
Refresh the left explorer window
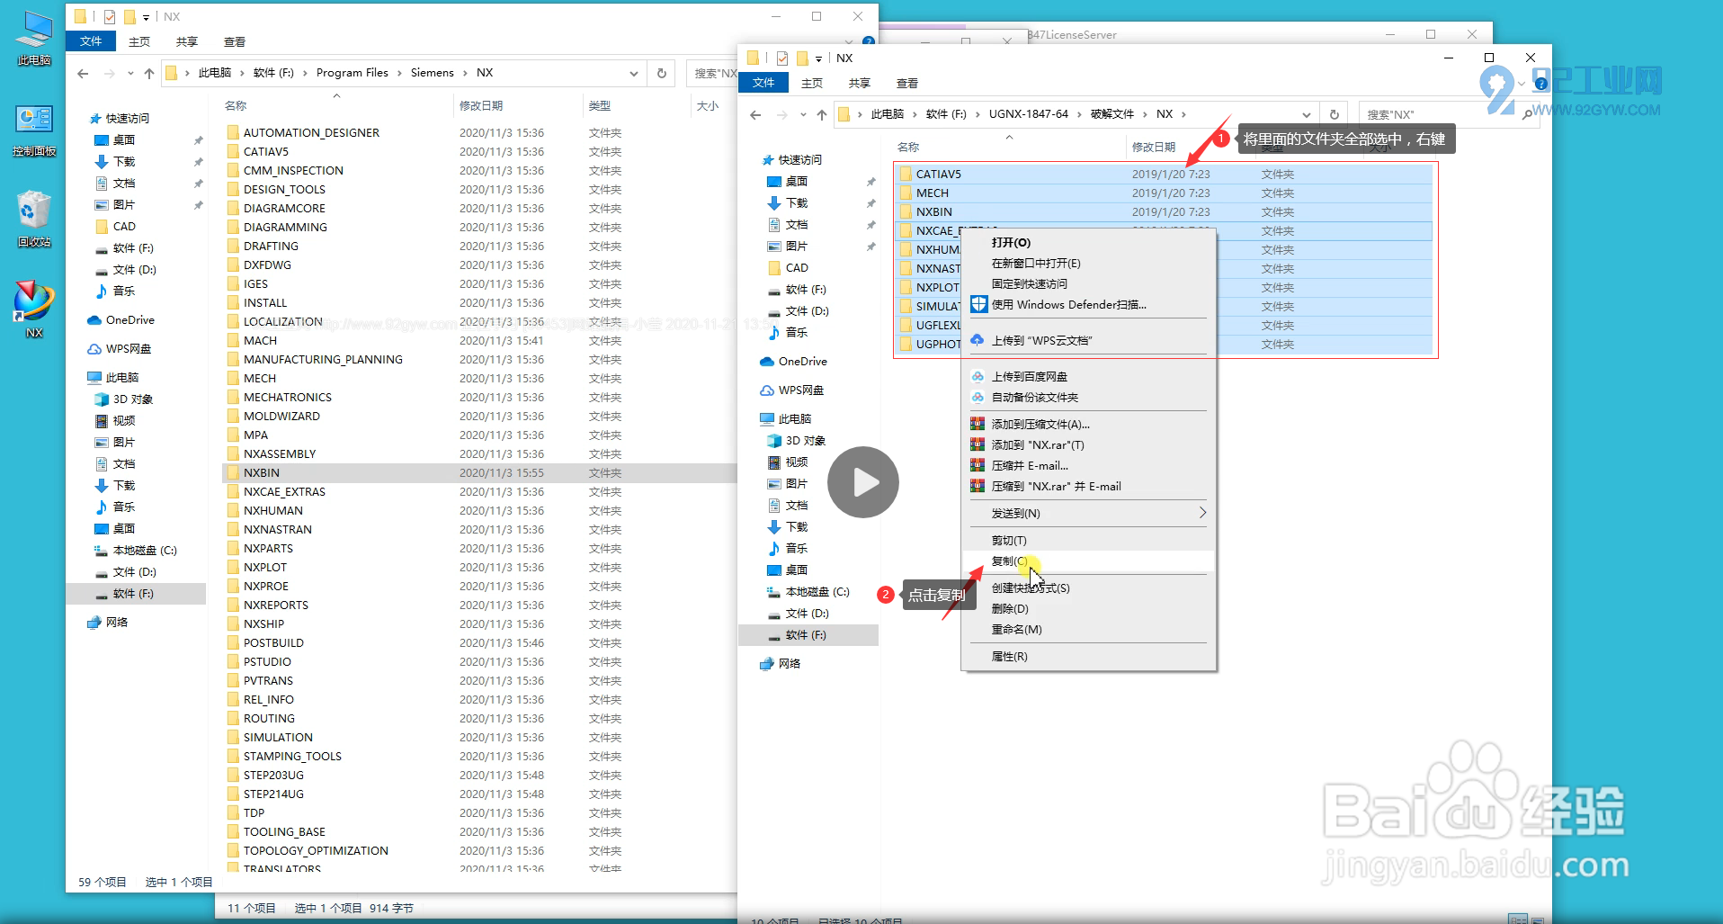click(662, 73)
